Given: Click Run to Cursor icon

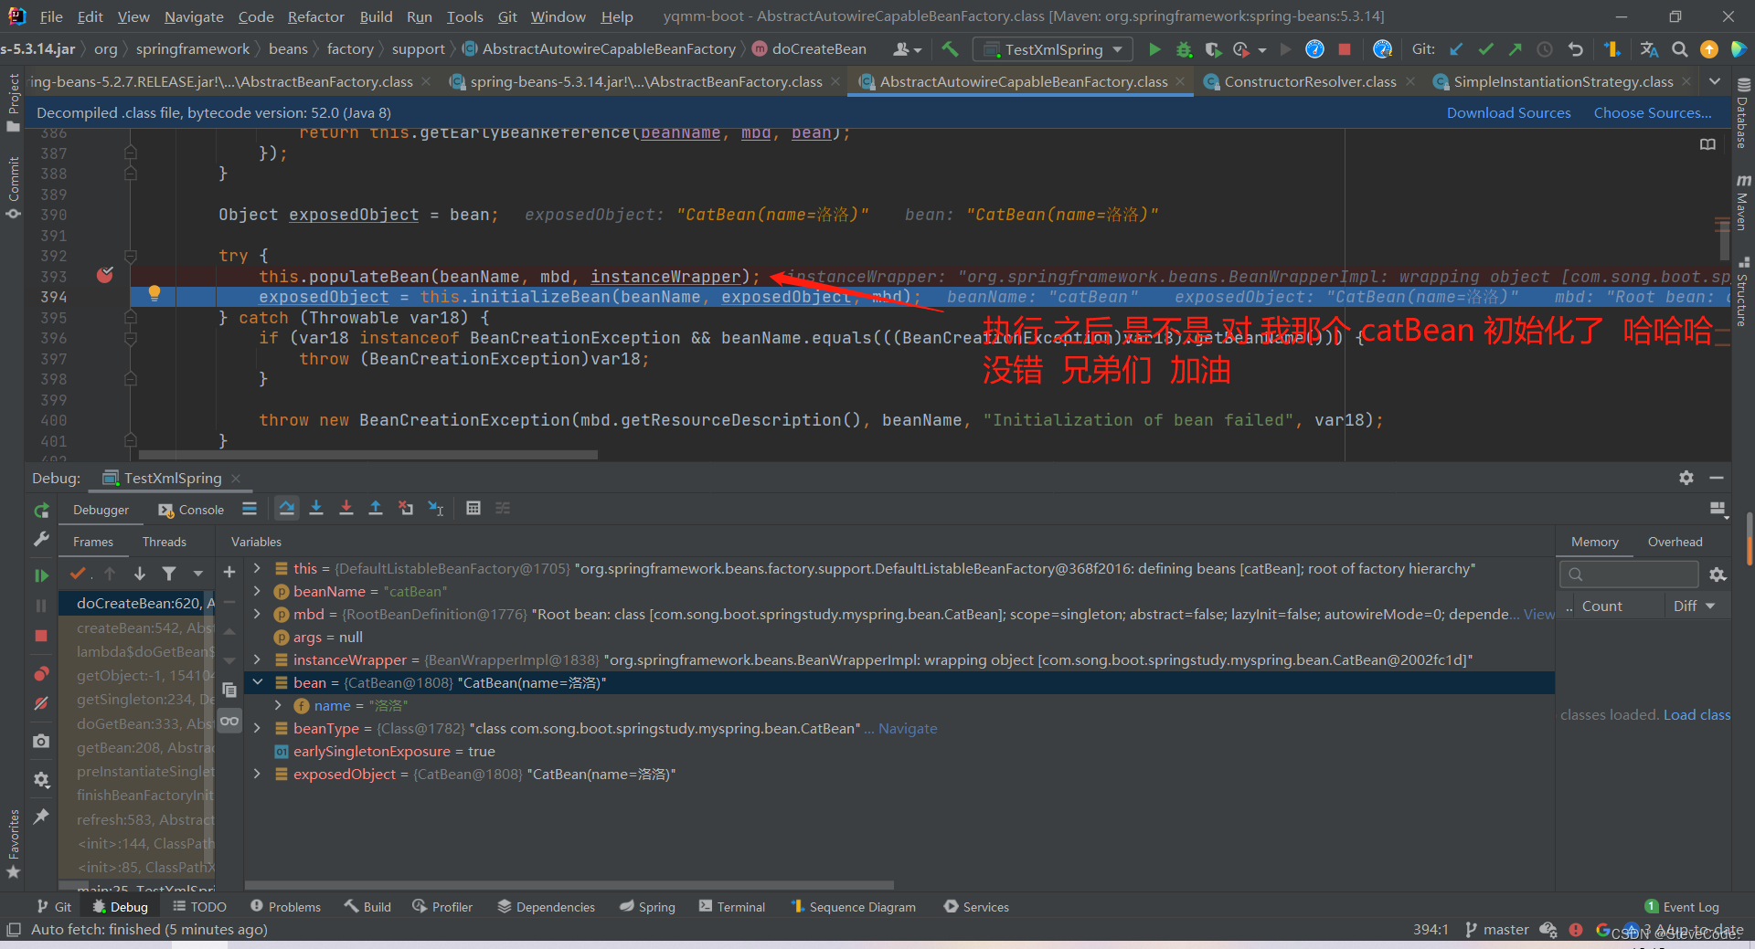Looking at the screenshot, I should (x=436, y=508).
